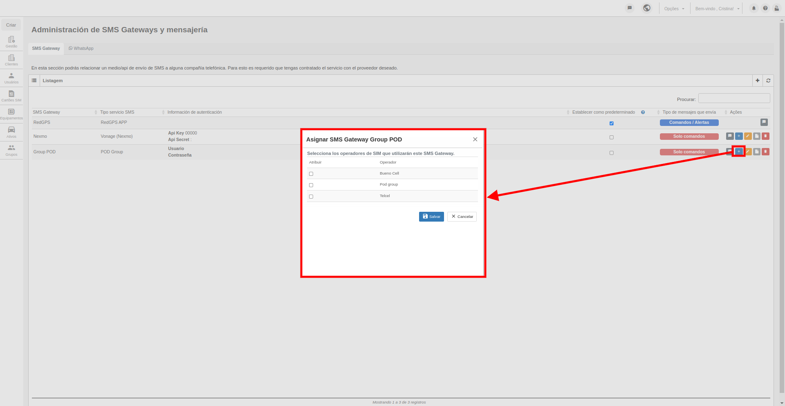Click the notifications bell icon
This screenshot has width=785, height=406.
point(754,8)
